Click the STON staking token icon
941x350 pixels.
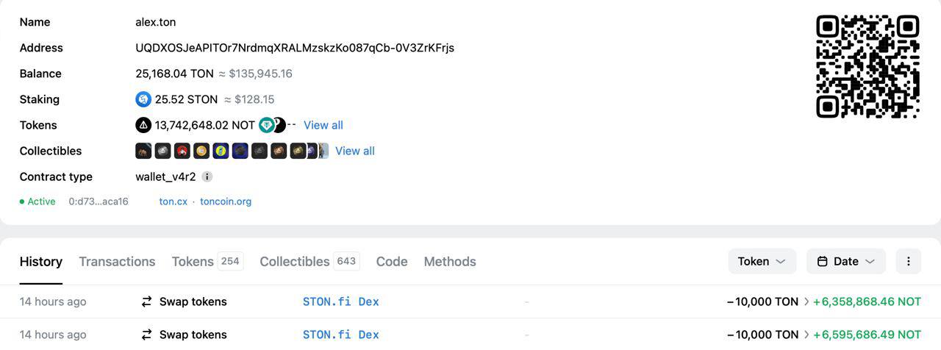point(143,99)
